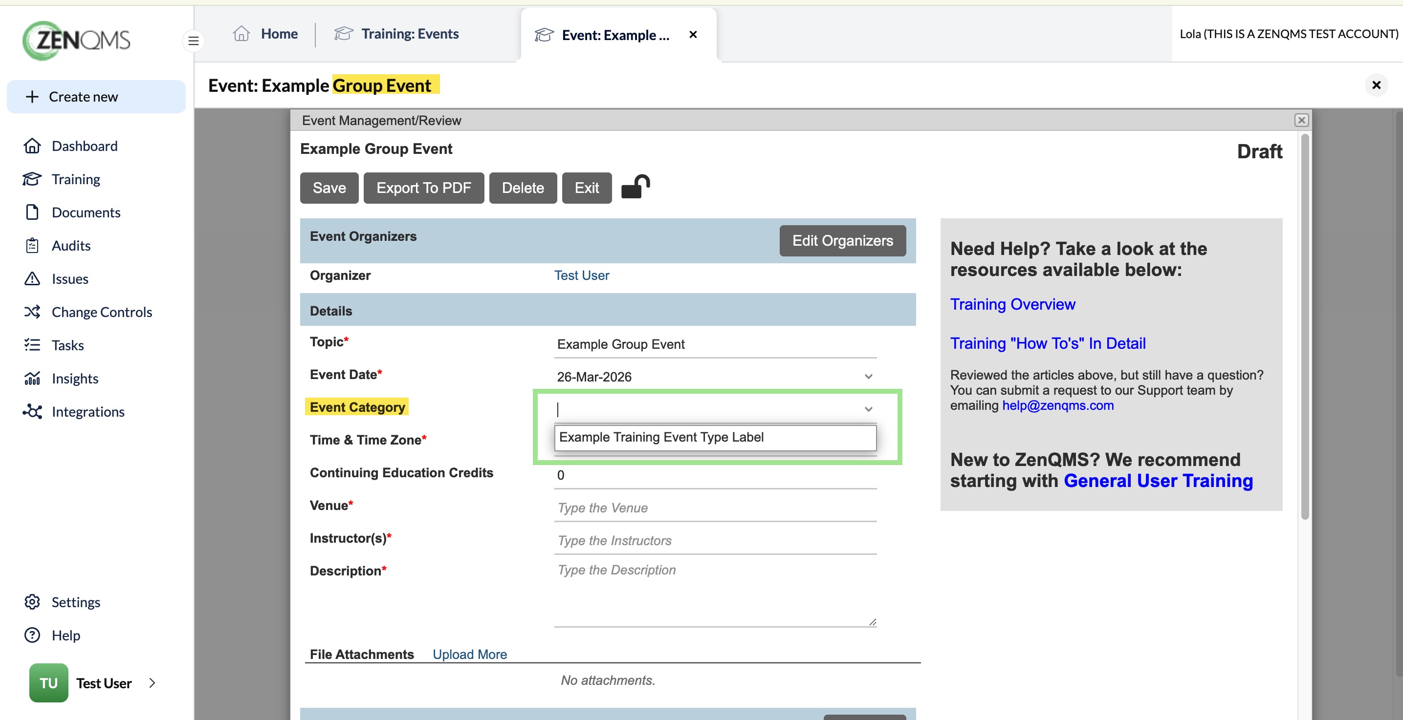Click the dialog vertical scrollbar
Image resolution: width=1403 pixels, height=720 pixels.
tap(1304, 326)
